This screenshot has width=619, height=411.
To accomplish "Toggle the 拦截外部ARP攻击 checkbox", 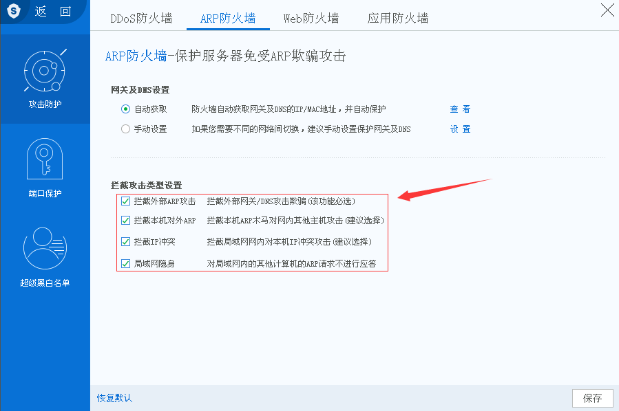I will coord(125,201).
